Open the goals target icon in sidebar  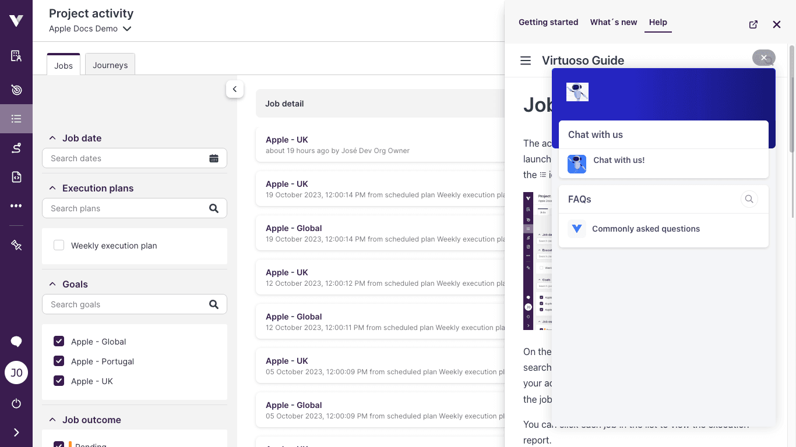(16, 90)
